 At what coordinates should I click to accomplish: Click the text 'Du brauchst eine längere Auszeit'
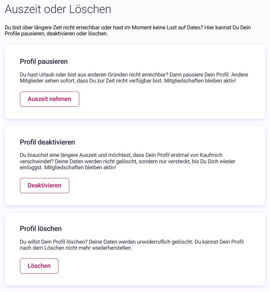coord(58,155)
